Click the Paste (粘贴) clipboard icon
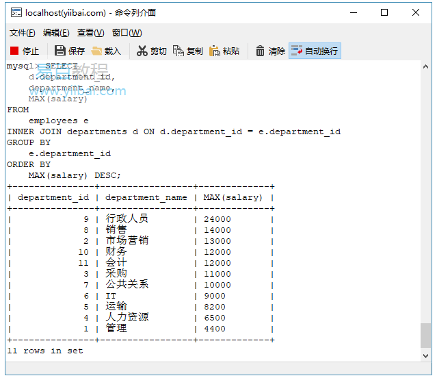Image resolution: width=437 pixels, height=378 pixels. click(x=215, y=51)
